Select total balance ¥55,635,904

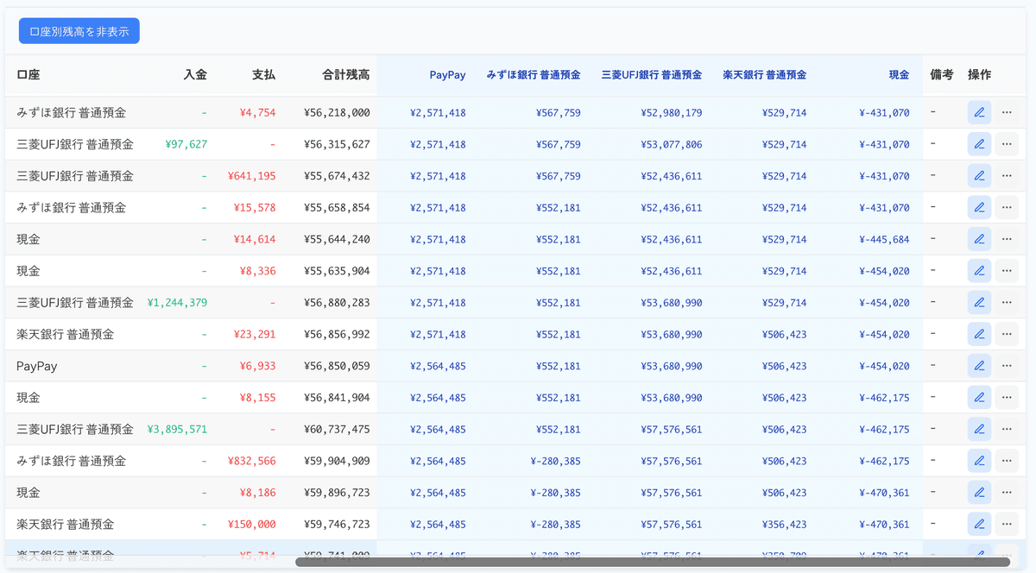[338, 271]
